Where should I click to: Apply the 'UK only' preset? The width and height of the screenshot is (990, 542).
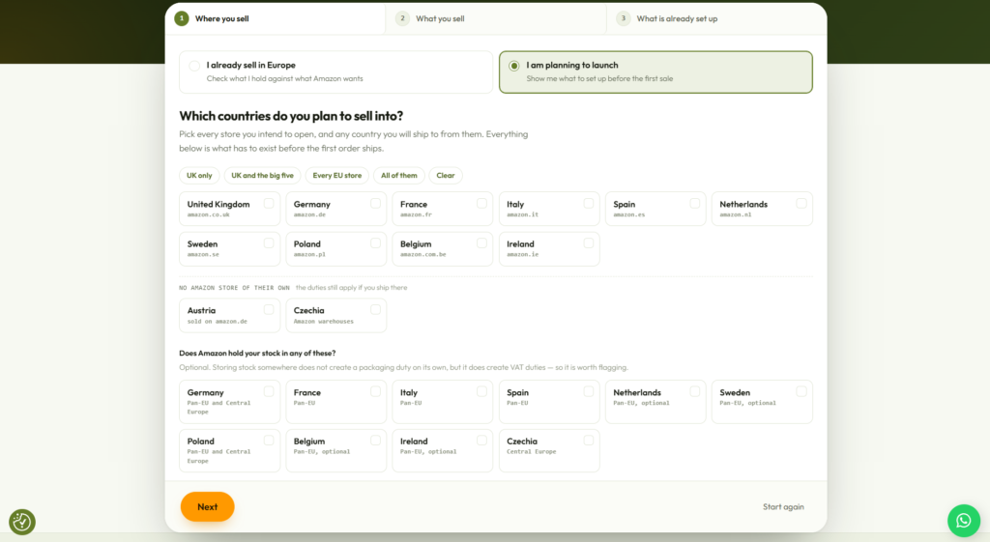click(x=199, y=176)
